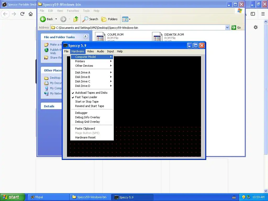This screenshot has height=201, width=268.
Task: Collapse File and Folder Tasks panel
Action: [x=86, y=37]
